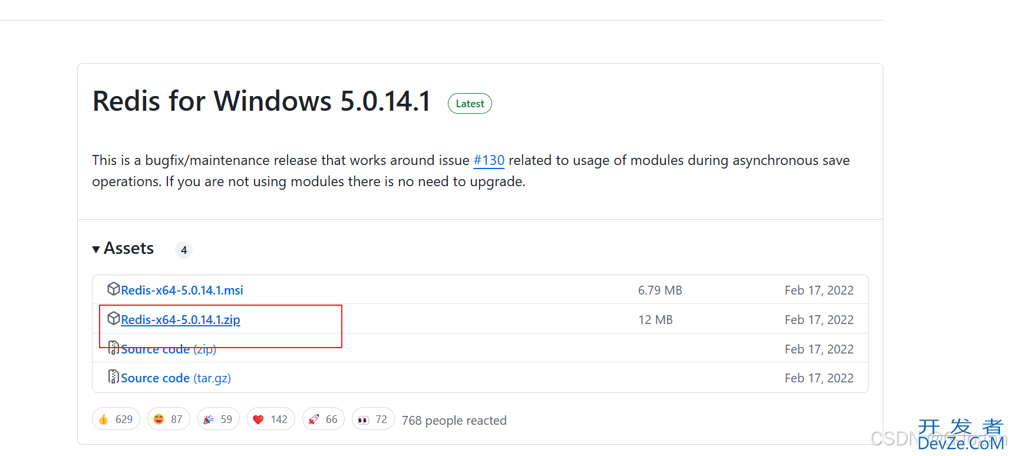Download Source code (tar.gz)
This screenshot has height=456, width=1010.
click(x=176, y=378)
